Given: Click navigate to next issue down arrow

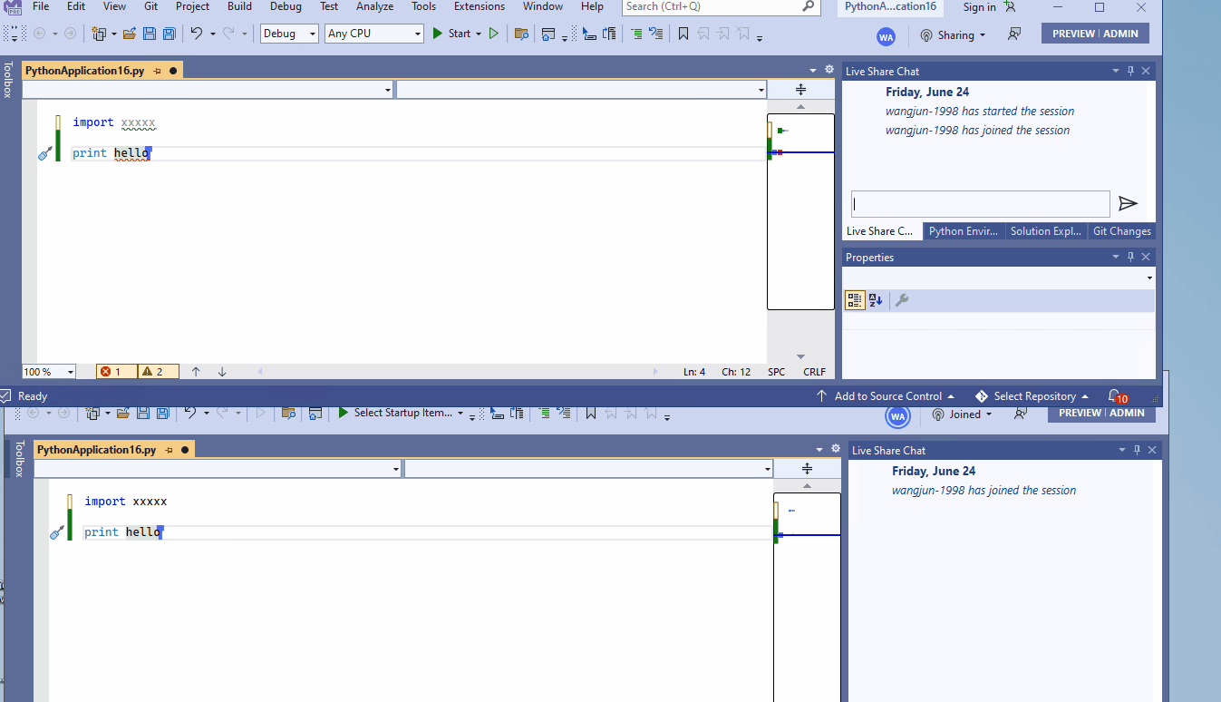Looking at the screenshot, I should click(222, 372).
